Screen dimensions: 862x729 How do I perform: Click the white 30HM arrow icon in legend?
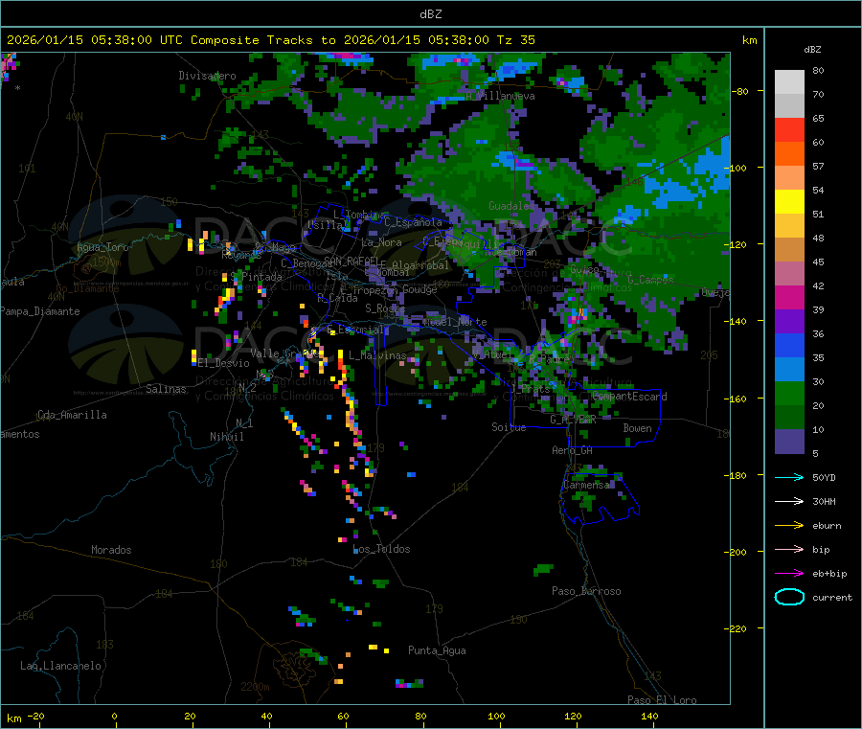pyautogui.click(x=789, y=501)
